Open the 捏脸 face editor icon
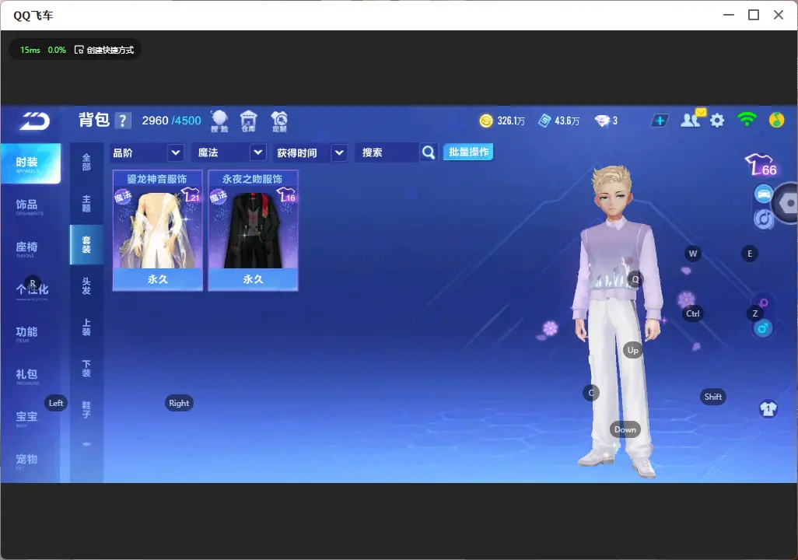Viewport: 798px width, 560px height. [x=219, y=121]
